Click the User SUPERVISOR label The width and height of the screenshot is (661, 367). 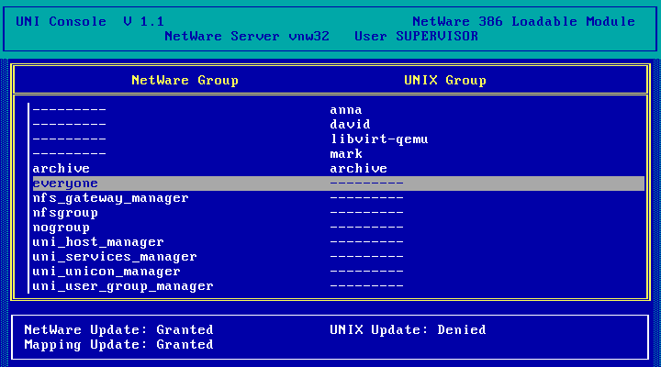(416, 36)
